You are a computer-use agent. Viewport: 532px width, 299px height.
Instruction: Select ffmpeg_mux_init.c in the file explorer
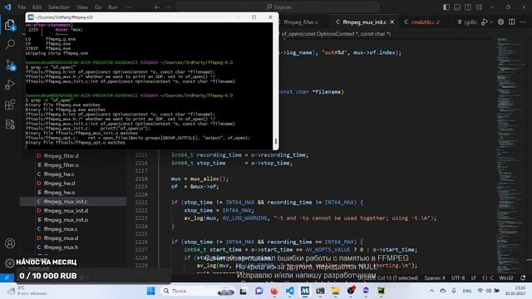[x=73, y=202]
